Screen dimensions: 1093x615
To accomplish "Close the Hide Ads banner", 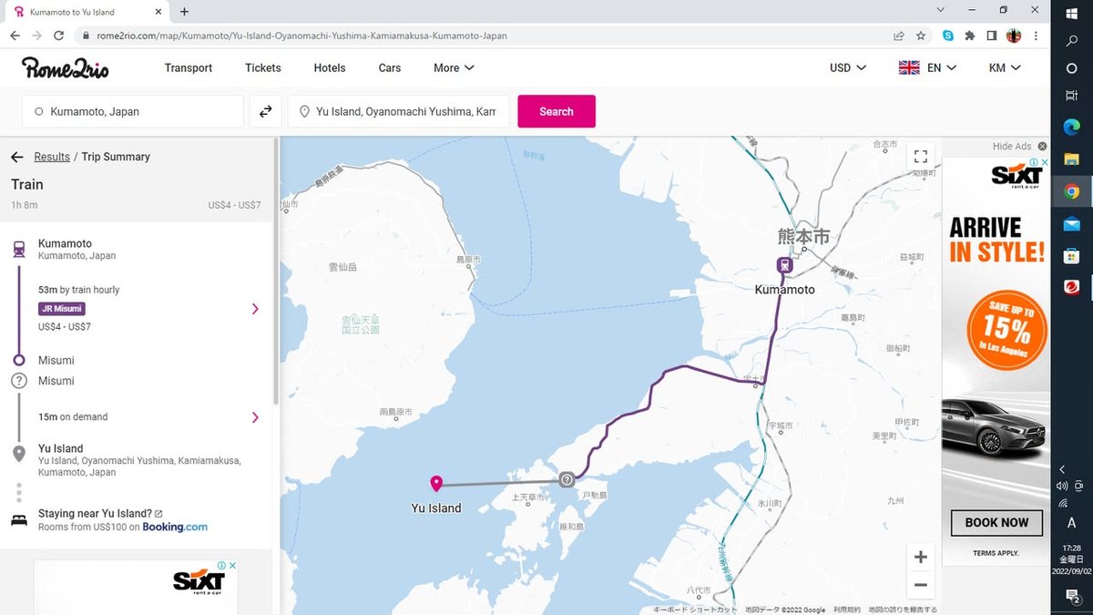I will click(x=1042, y=146).
